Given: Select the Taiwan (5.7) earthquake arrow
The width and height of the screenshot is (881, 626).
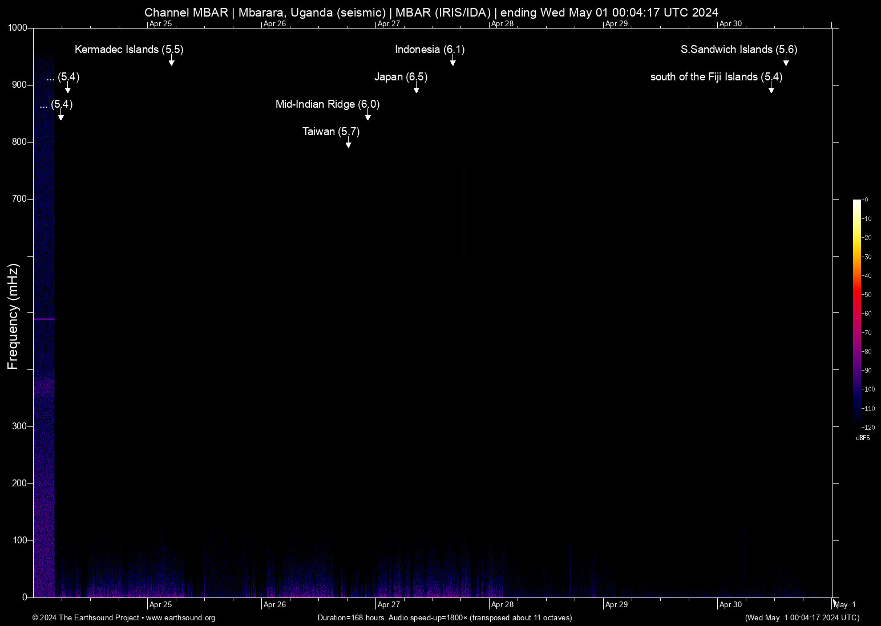Looking at the screenshot, I should pos(348,144).
